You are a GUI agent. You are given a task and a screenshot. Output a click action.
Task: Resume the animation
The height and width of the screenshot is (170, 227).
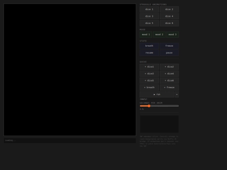click(x=149, y=53)
